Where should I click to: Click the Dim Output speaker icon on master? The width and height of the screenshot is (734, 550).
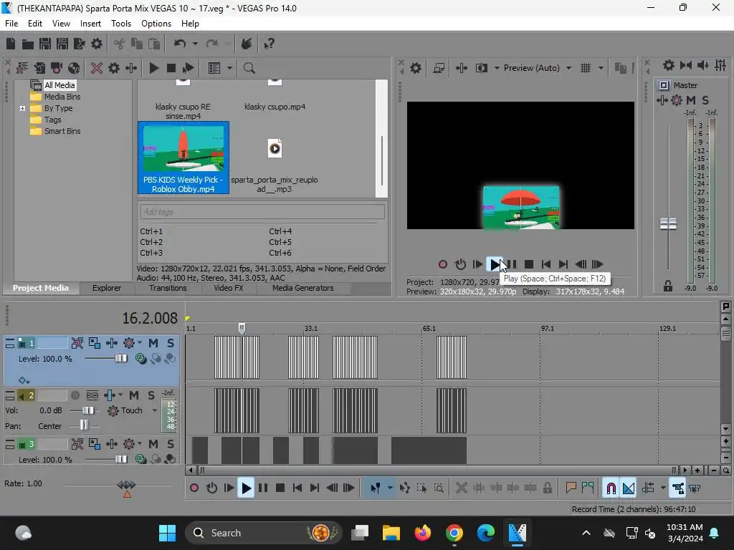pyautogui.click(x=702, y=65)
